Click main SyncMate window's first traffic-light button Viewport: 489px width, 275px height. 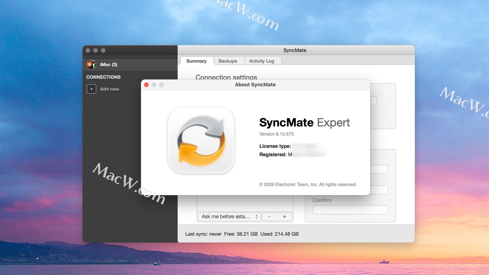point(88,50)
